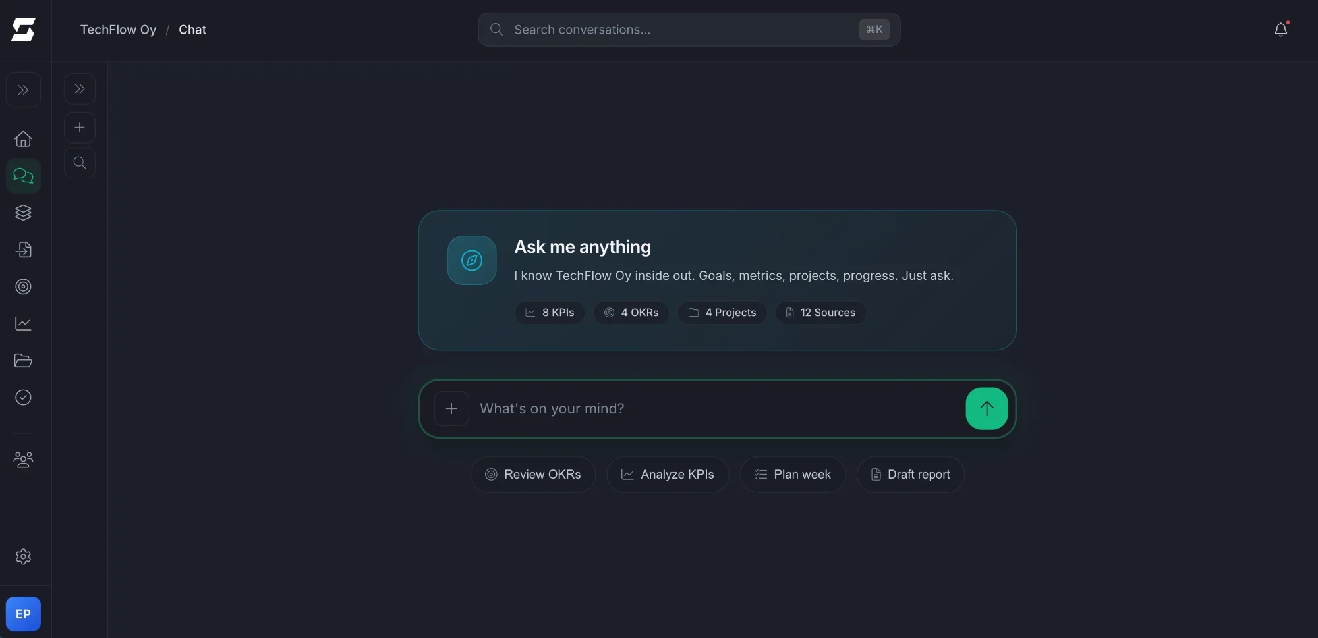Select the Tasks check-circle icon
The width and height of the screenshot is (1318, 638).
point(23,397)
